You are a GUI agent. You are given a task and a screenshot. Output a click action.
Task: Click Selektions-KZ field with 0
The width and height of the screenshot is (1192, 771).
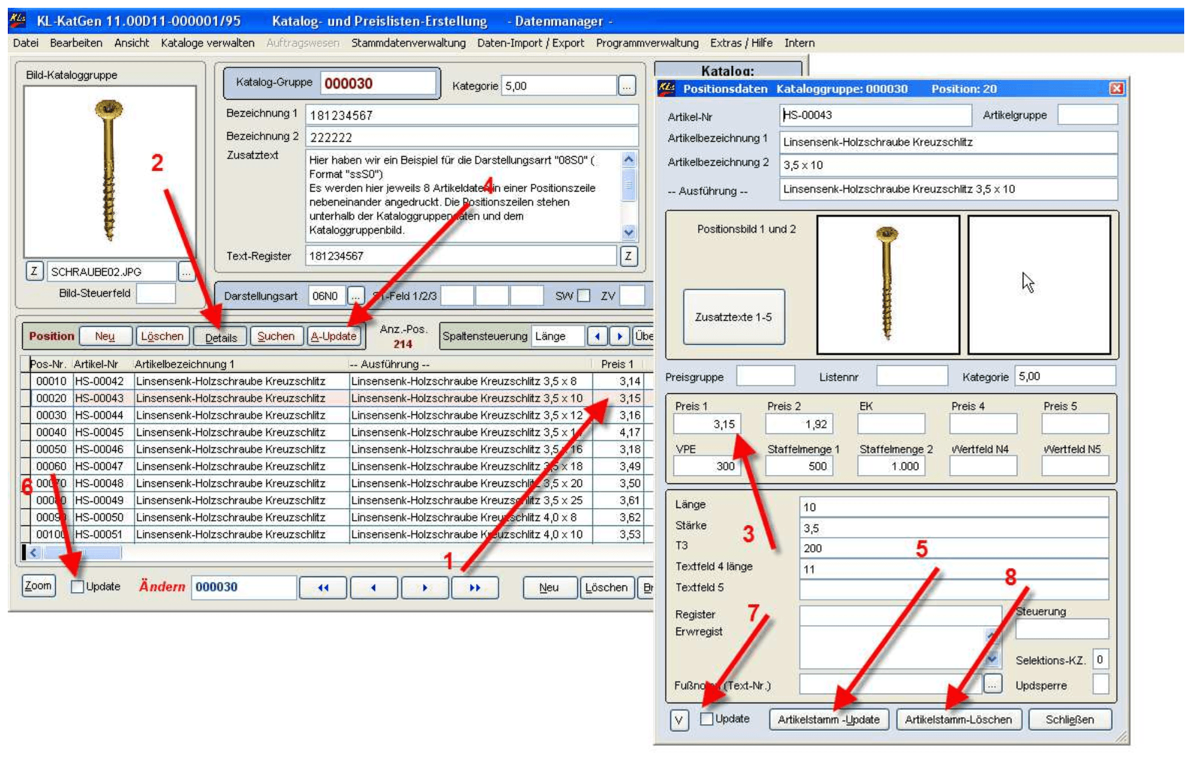tap(1100, 659)
